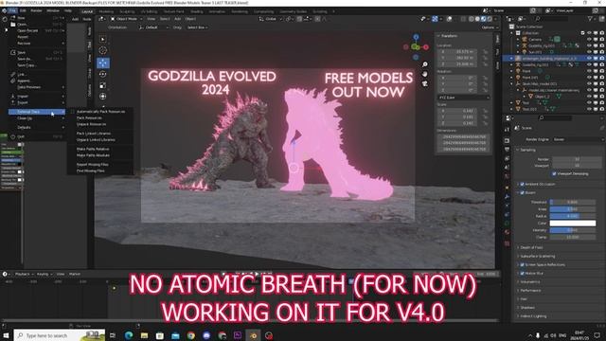Open the Modifiers wrench properties tab
This screenshot has width=606, height=341.
click(x=508, y=196)
